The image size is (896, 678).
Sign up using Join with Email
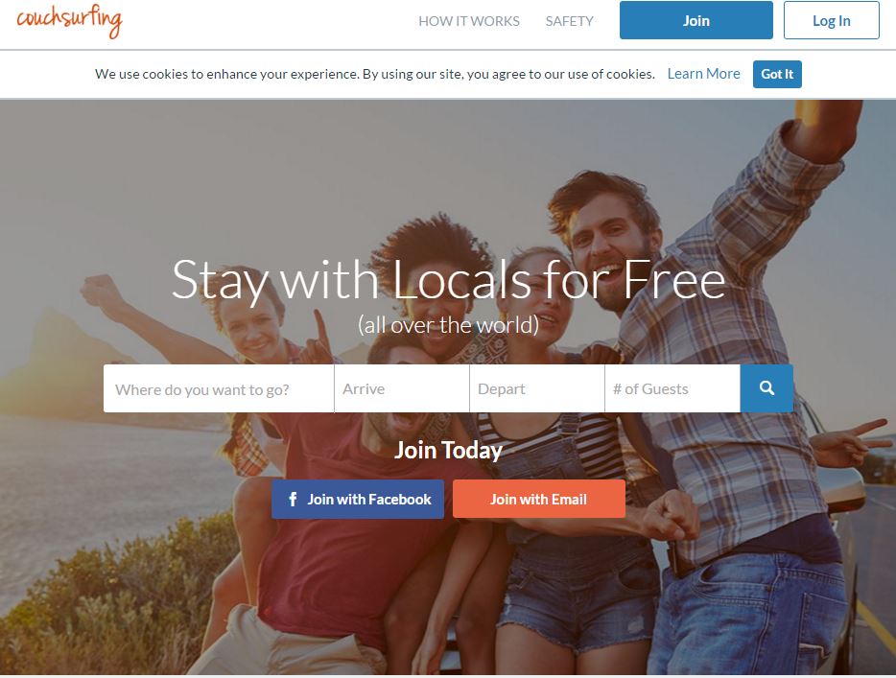point(539,499)
